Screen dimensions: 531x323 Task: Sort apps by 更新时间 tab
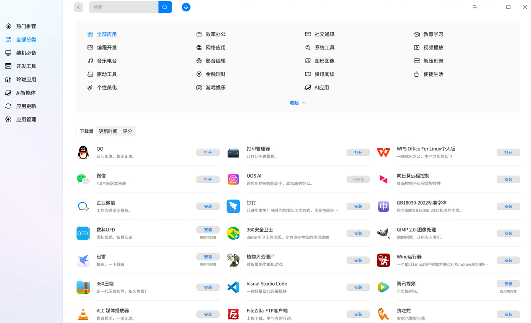pyautogui.click(x=108, y=131)
